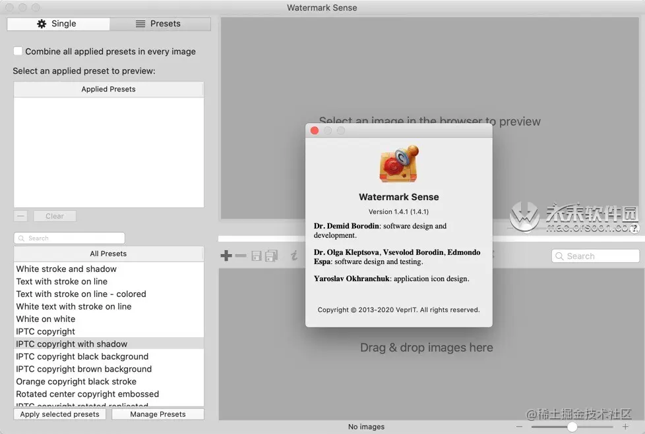Image resolution: width=645 pixels, height=434 pixels.
Task: Click the stacked floppy disks save-all icon
Action: 272,256
